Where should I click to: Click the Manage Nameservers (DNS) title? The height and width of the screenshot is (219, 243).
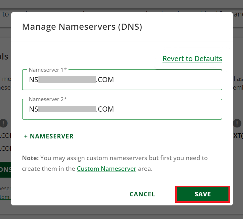pos(82,27)
